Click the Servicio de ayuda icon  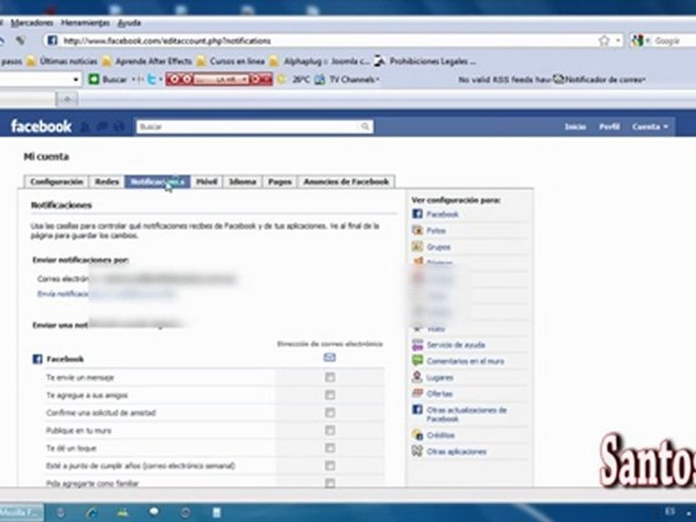coord(418,344)
